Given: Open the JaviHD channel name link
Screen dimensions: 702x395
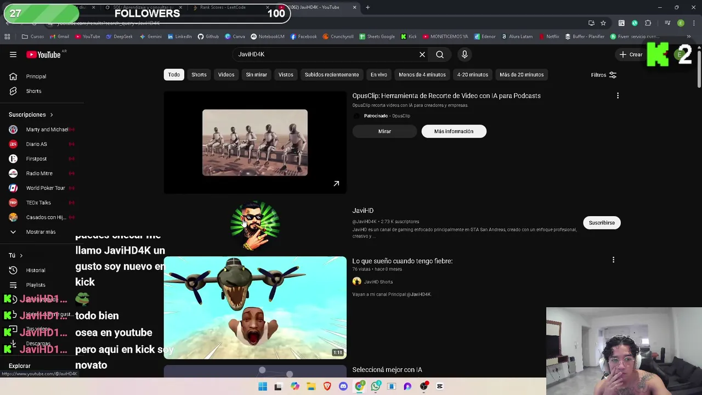Looking at the screenshot, I should (363, 211).
